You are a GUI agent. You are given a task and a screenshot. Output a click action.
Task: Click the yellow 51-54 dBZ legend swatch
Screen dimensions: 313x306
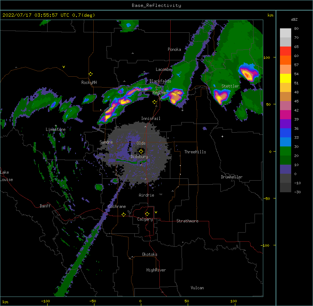coord(285,78)
